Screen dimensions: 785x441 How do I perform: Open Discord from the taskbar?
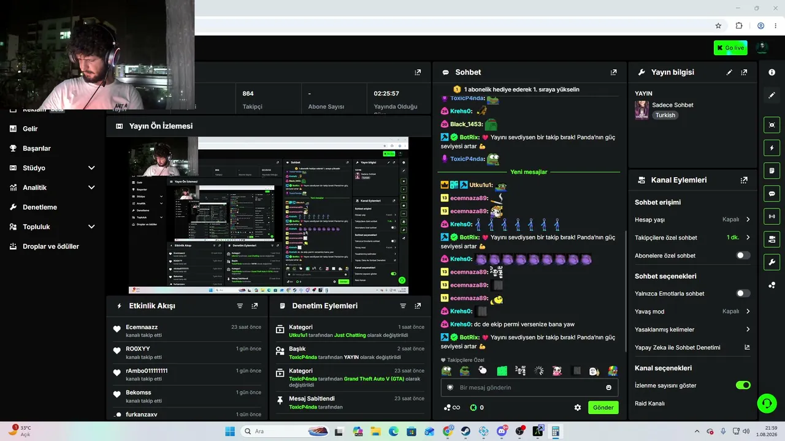coord(502,431)
